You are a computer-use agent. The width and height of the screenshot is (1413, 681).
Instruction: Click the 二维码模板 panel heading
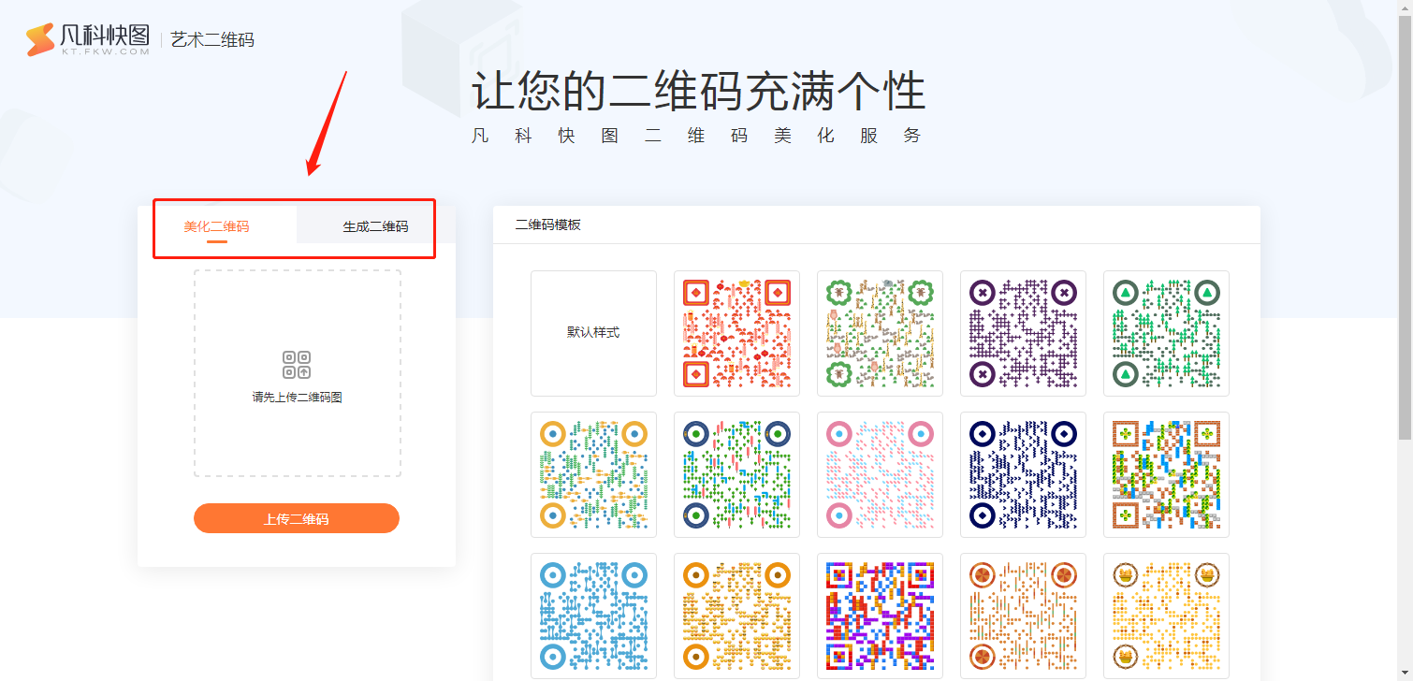pos(548,225)
